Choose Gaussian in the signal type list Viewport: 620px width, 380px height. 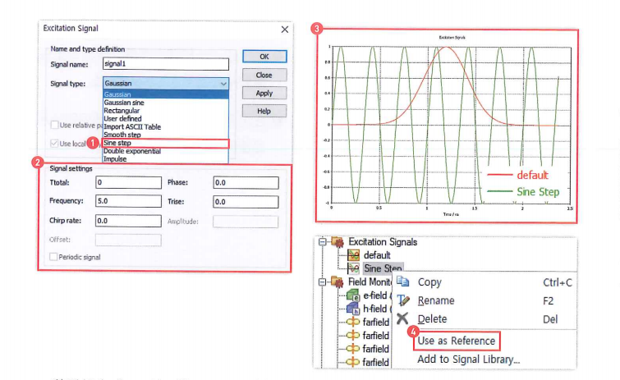click(x=166, y=94)
